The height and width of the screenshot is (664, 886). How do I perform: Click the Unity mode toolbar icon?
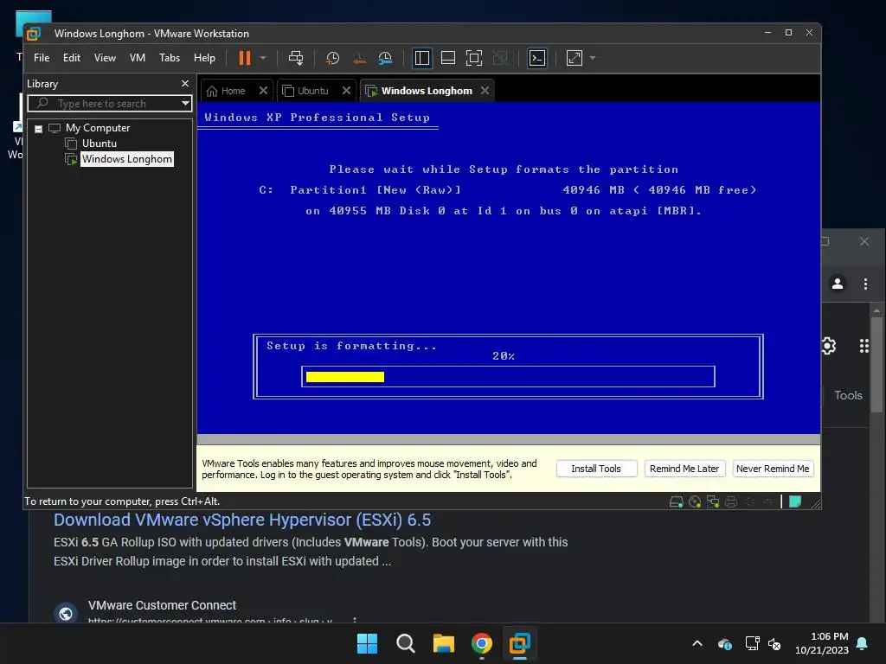click(x=500, y=58)
